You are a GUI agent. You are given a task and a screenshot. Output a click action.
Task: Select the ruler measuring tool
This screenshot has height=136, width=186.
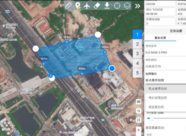pos(68,5)
